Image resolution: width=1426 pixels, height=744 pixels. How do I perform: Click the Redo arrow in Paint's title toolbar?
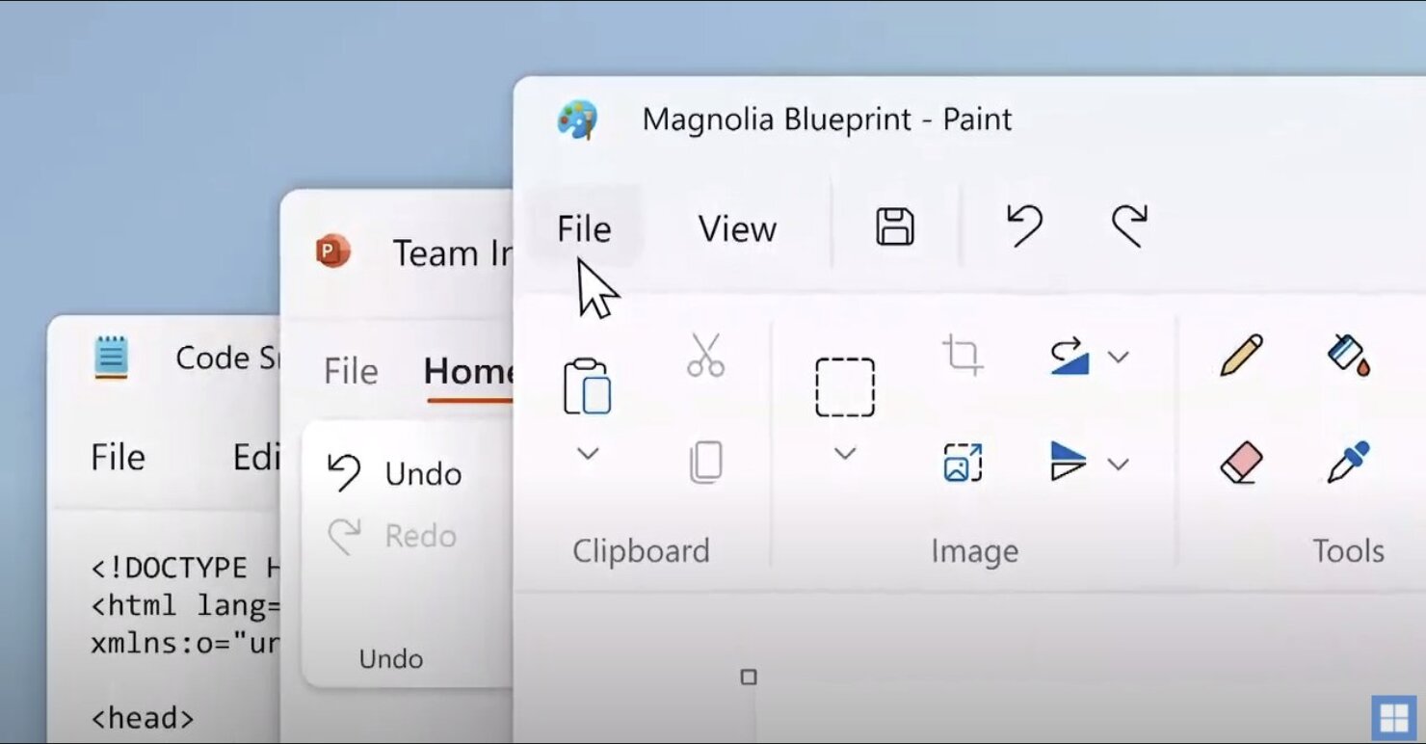[x=1129, y=226]
